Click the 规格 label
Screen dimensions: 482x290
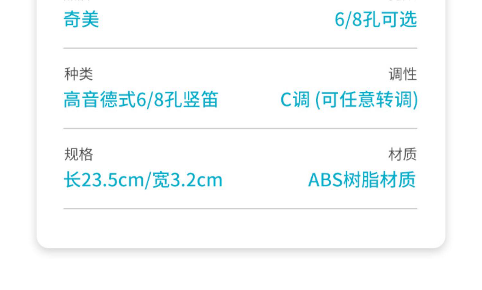pyautogui.click(x=78, y=154)
